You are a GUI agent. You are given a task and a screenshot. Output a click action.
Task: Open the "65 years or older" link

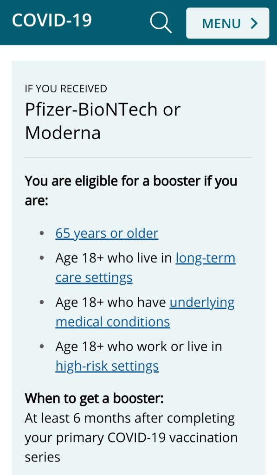coord(107,234)
